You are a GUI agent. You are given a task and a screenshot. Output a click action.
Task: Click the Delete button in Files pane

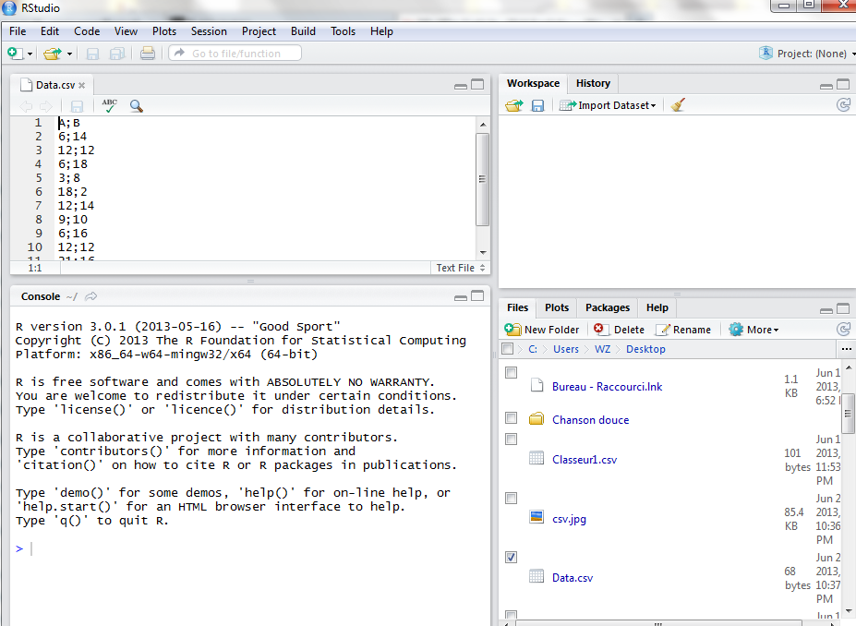pos(619,330)
